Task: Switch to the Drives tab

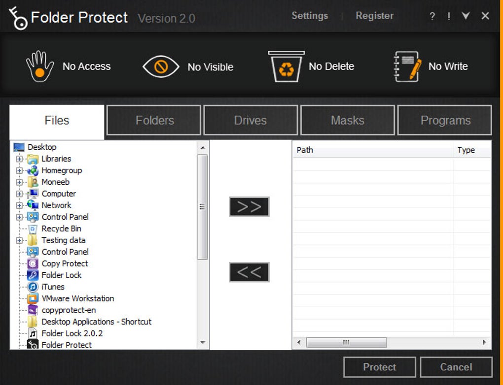Action: [x=251, y=121]
